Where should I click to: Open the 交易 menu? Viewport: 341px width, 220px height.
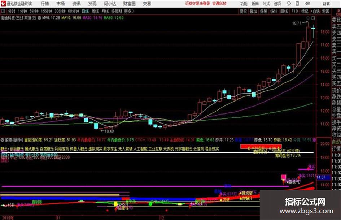coord(147,4)
